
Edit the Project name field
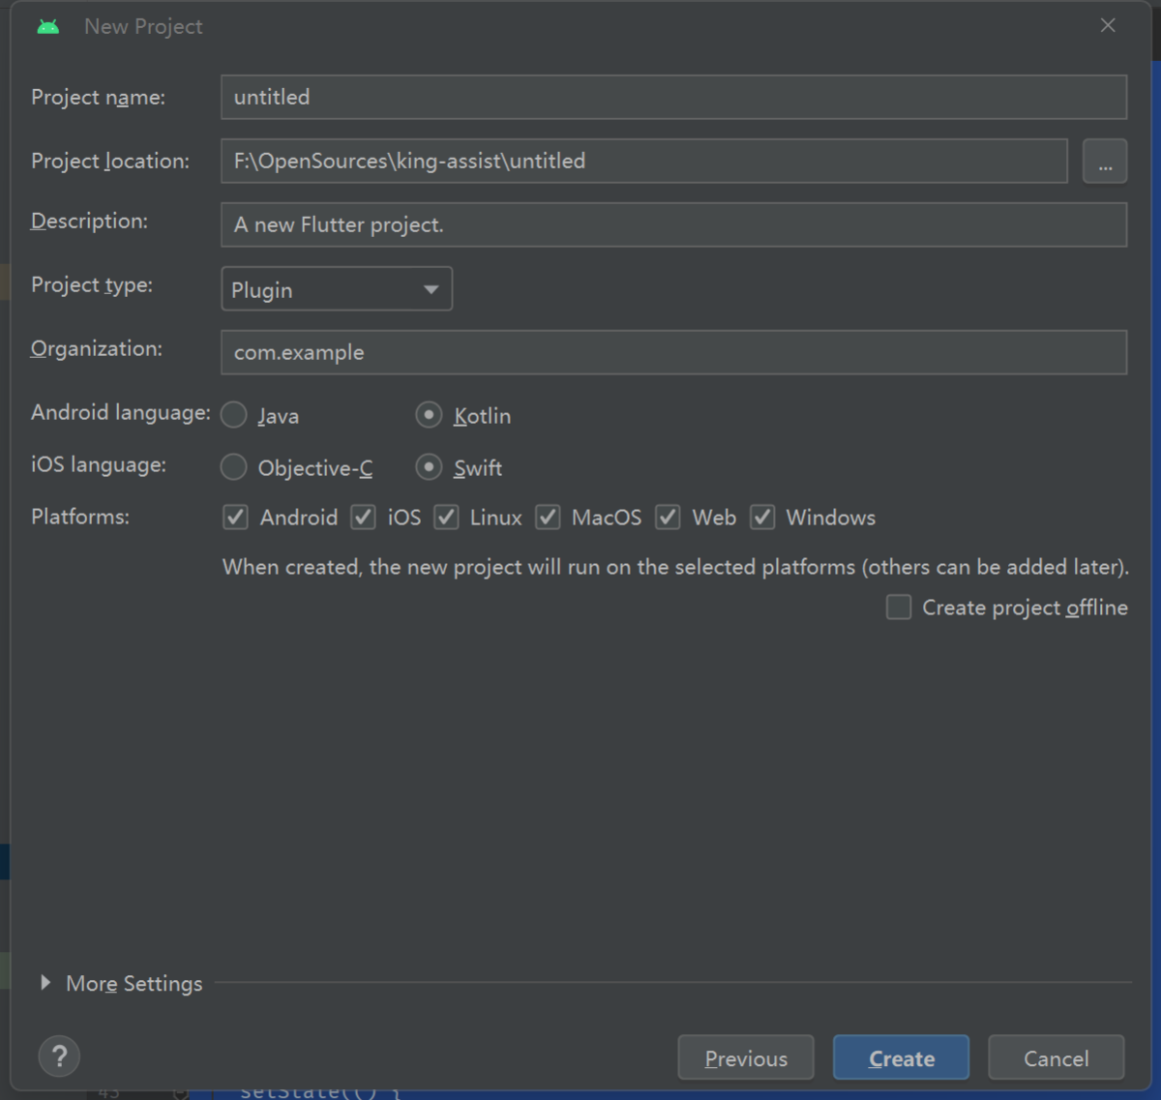673,97
